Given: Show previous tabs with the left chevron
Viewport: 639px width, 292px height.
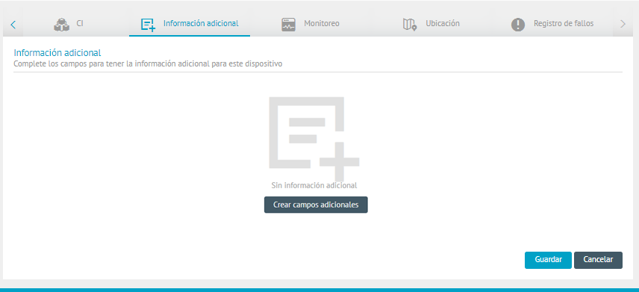Looking at the screenshot, I should pyautogui.click(x=13, y=25).
